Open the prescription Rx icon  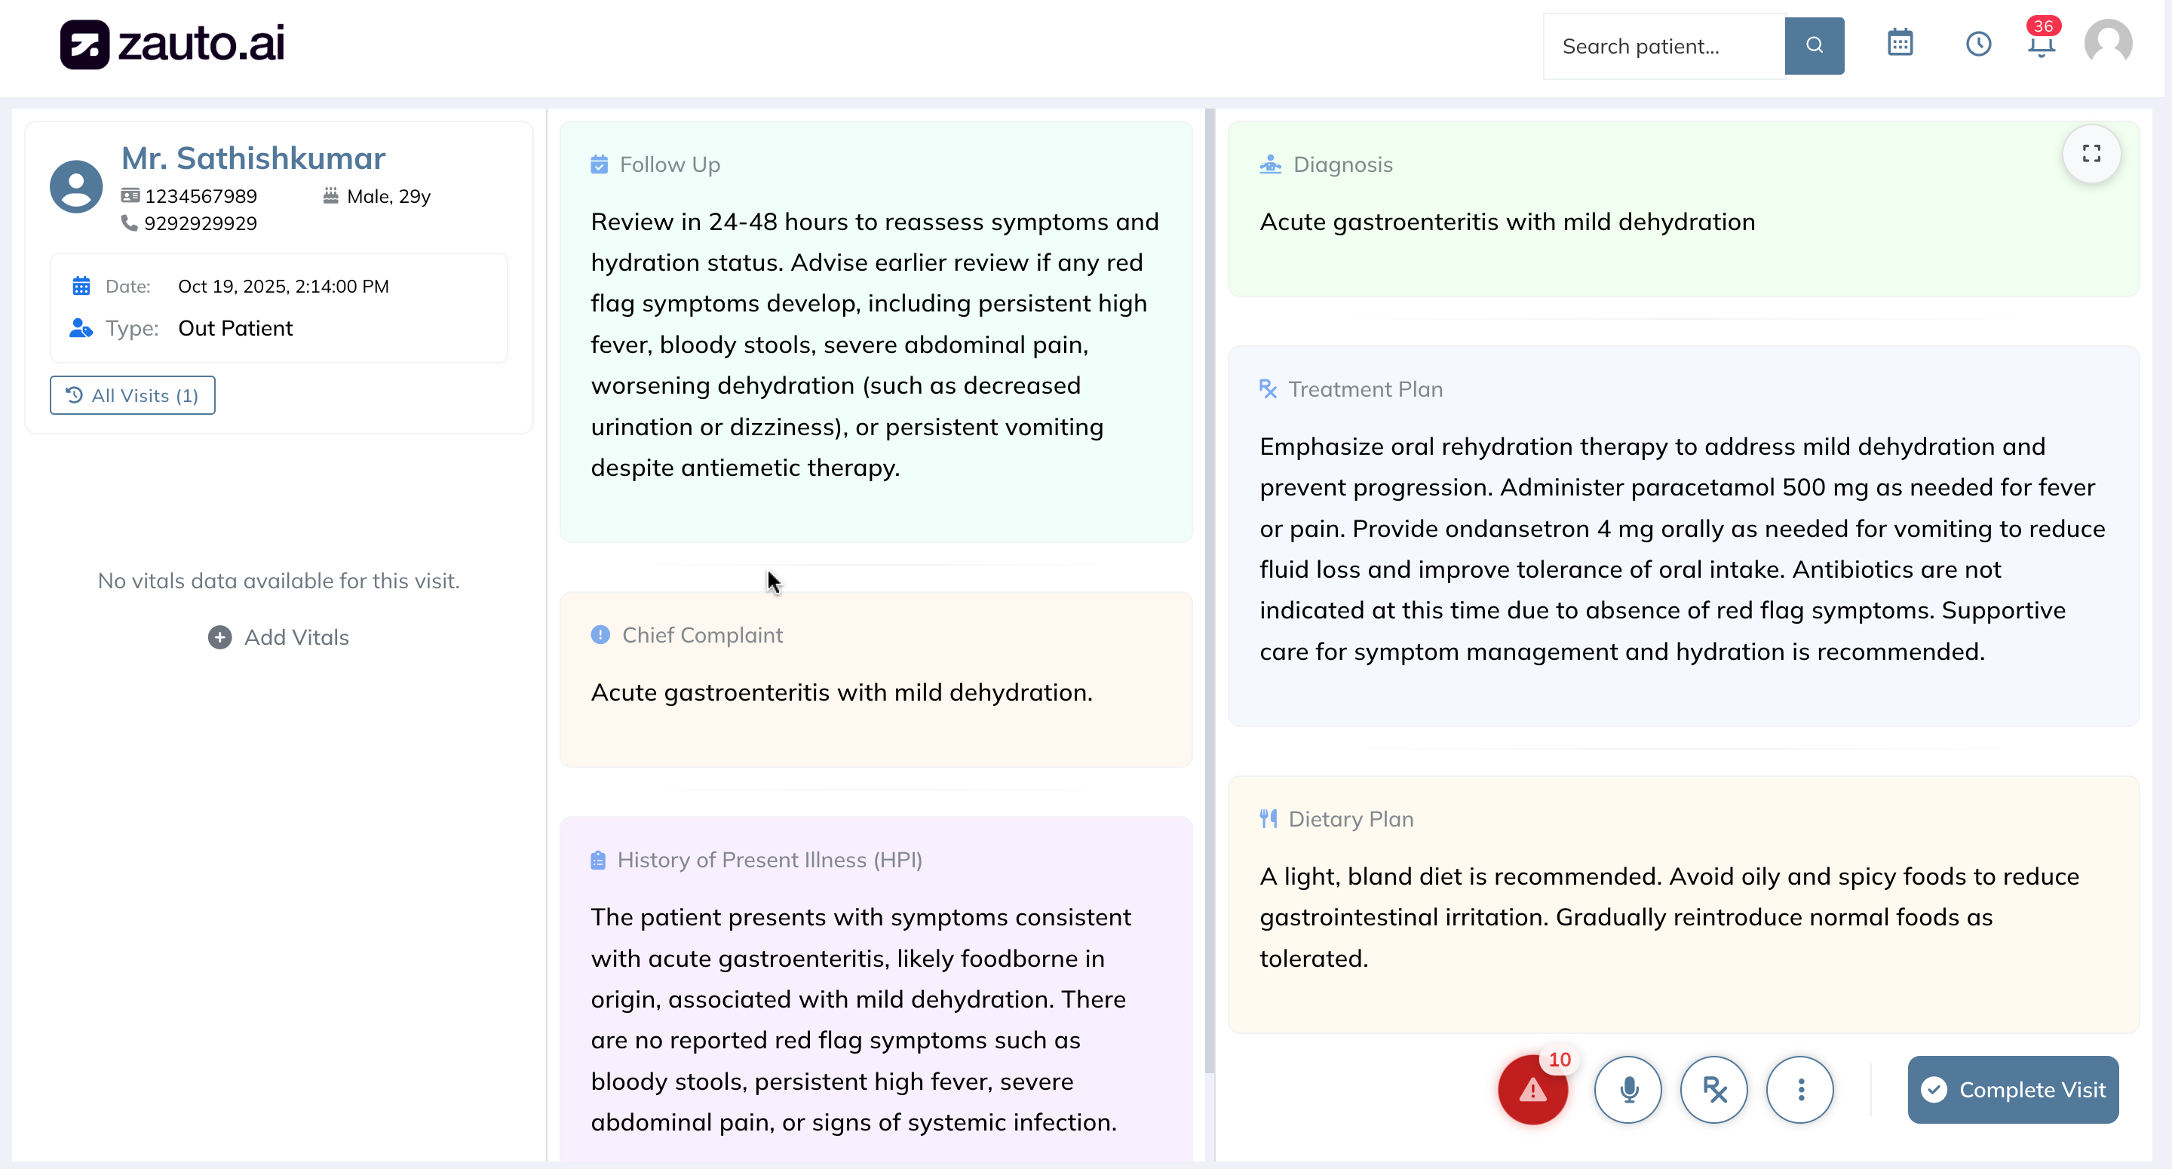tap(1715, 1089)
